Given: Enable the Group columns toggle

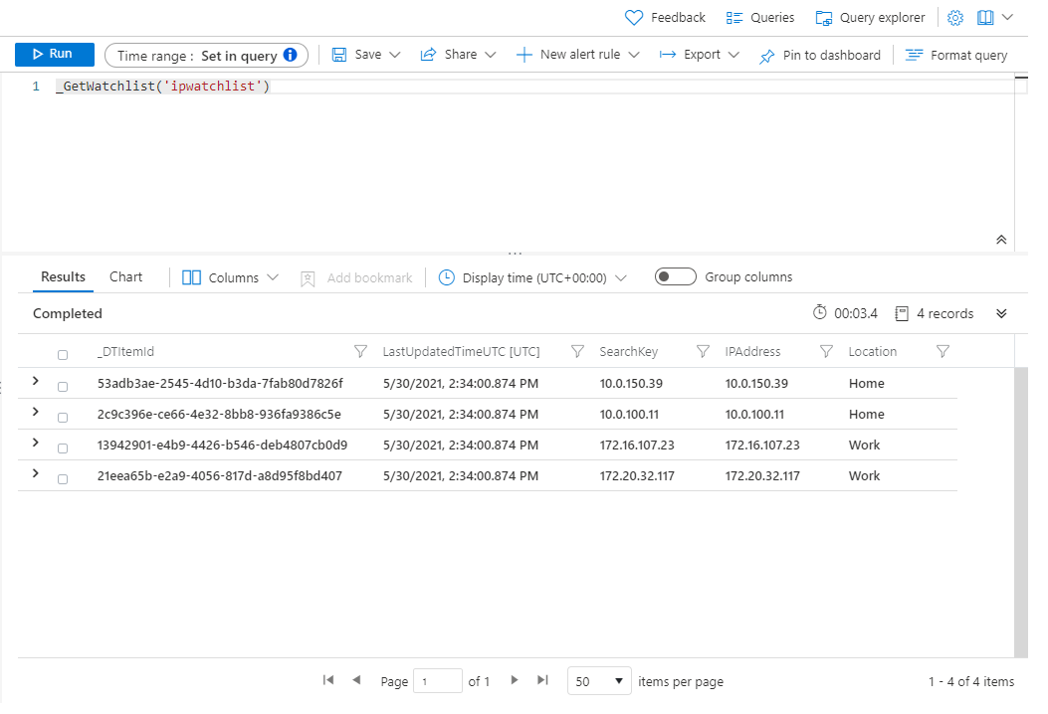Looking at the screenshot, I should tap(675, 276).
